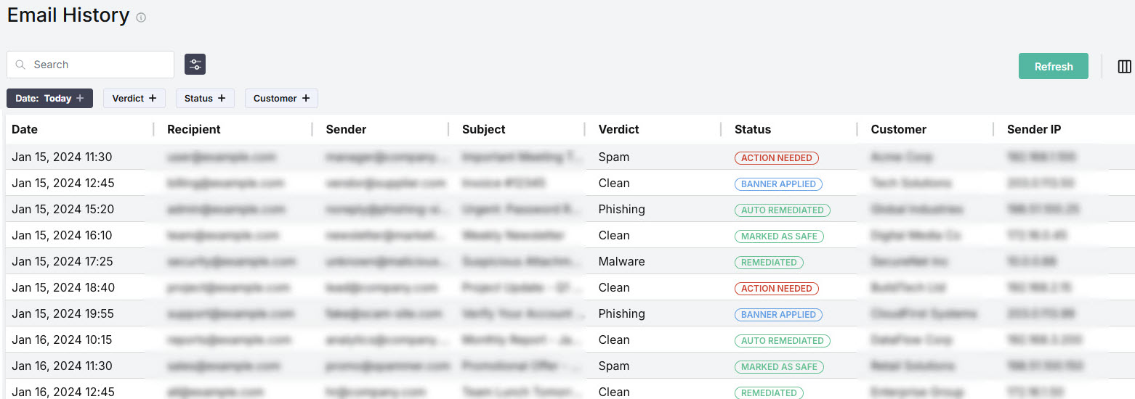This screenshot has width=1135, height=399.
Task: Click the plus icon on Verdict filter
Action: (x=153, y=98)
